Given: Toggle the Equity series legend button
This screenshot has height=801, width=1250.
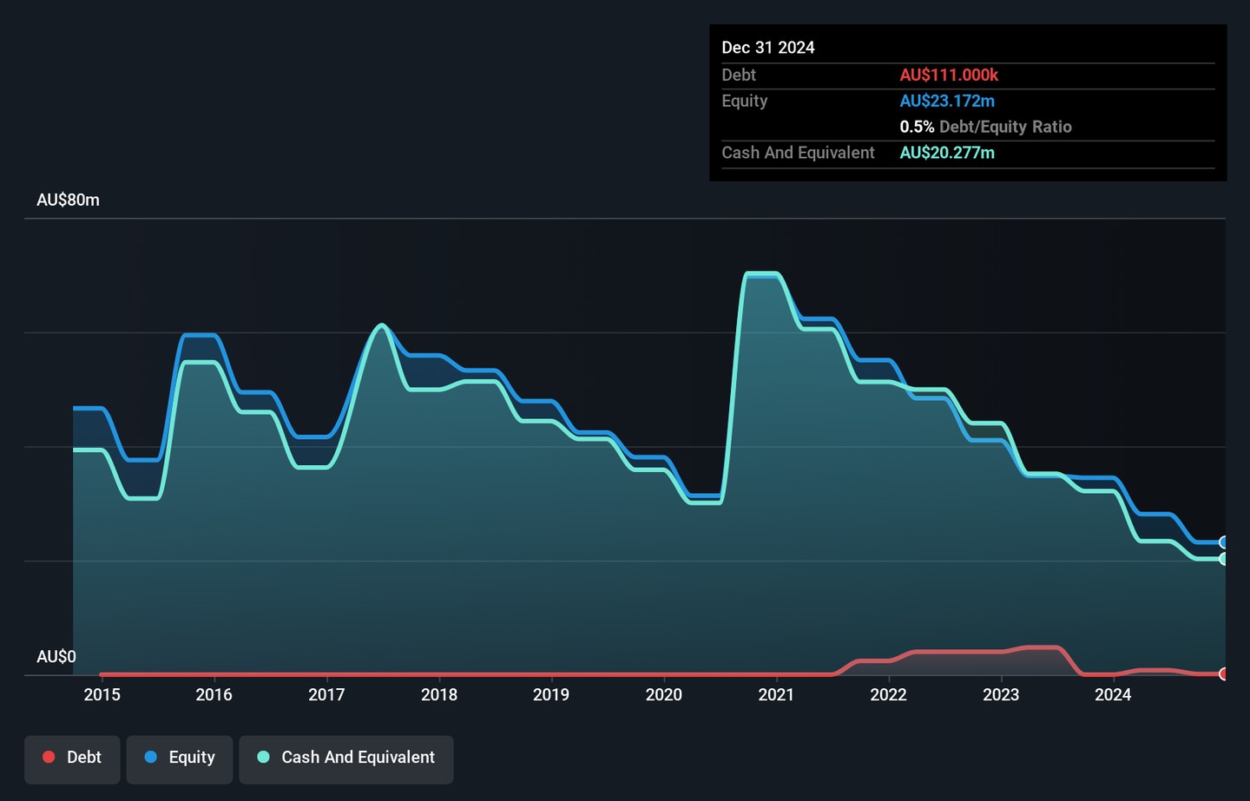Looking at the screenshot, I should [180, 758].
